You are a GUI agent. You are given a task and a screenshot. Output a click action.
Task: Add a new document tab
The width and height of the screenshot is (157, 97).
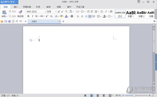63,21
